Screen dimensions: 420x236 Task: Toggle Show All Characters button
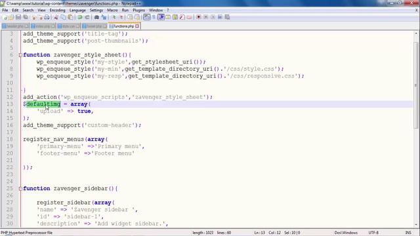click(154, 17)
